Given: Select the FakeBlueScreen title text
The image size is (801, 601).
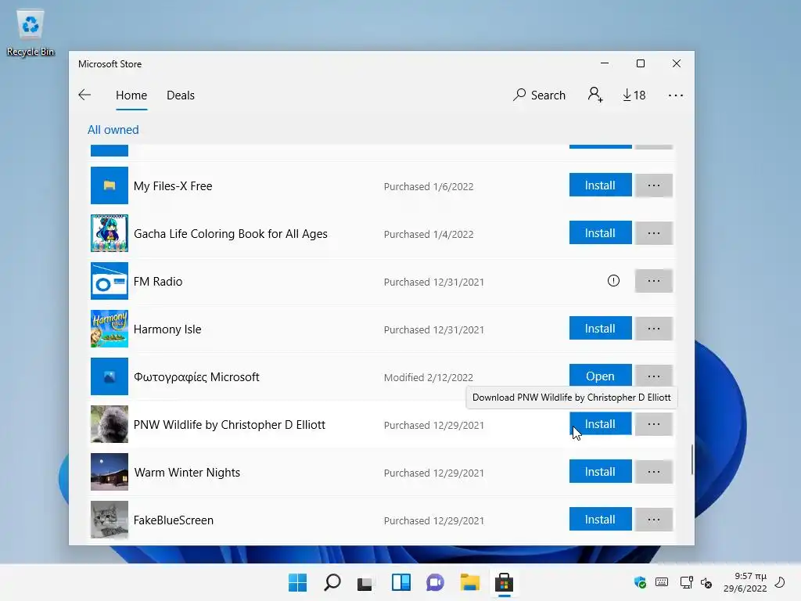Looking at the screenshot, I should [173, 520].
